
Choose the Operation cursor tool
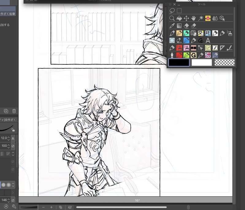(x=201, y=48)
